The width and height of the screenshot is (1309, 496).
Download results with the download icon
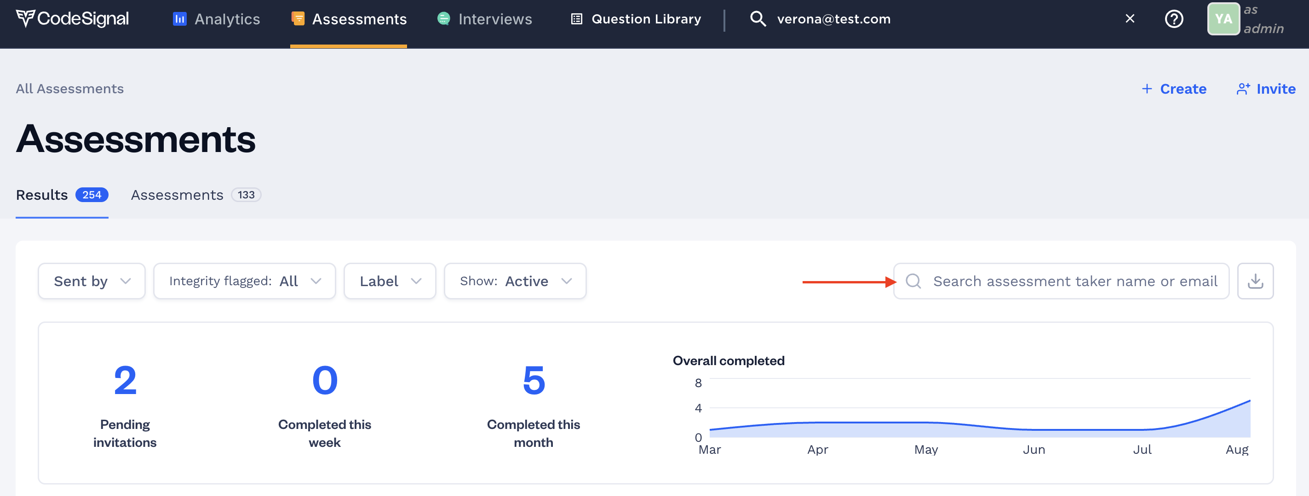click(x=1255, y=281)
